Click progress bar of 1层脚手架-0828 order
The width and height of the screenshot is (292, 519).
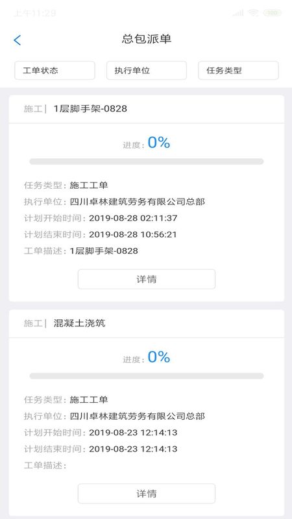(x=147, y=162)
